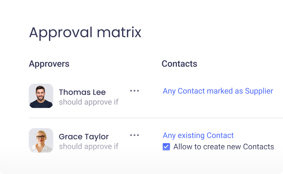Select the Contacts column header

(x=179, y=64)
